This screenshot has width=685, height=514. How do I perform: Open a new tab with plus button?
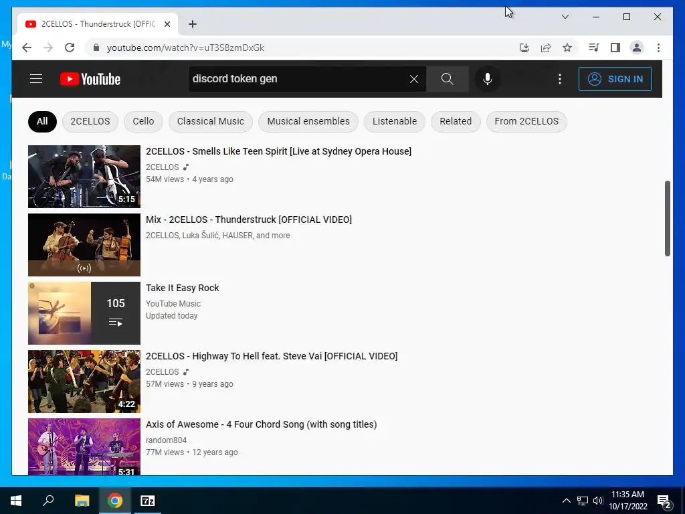(x=193, y=24)
